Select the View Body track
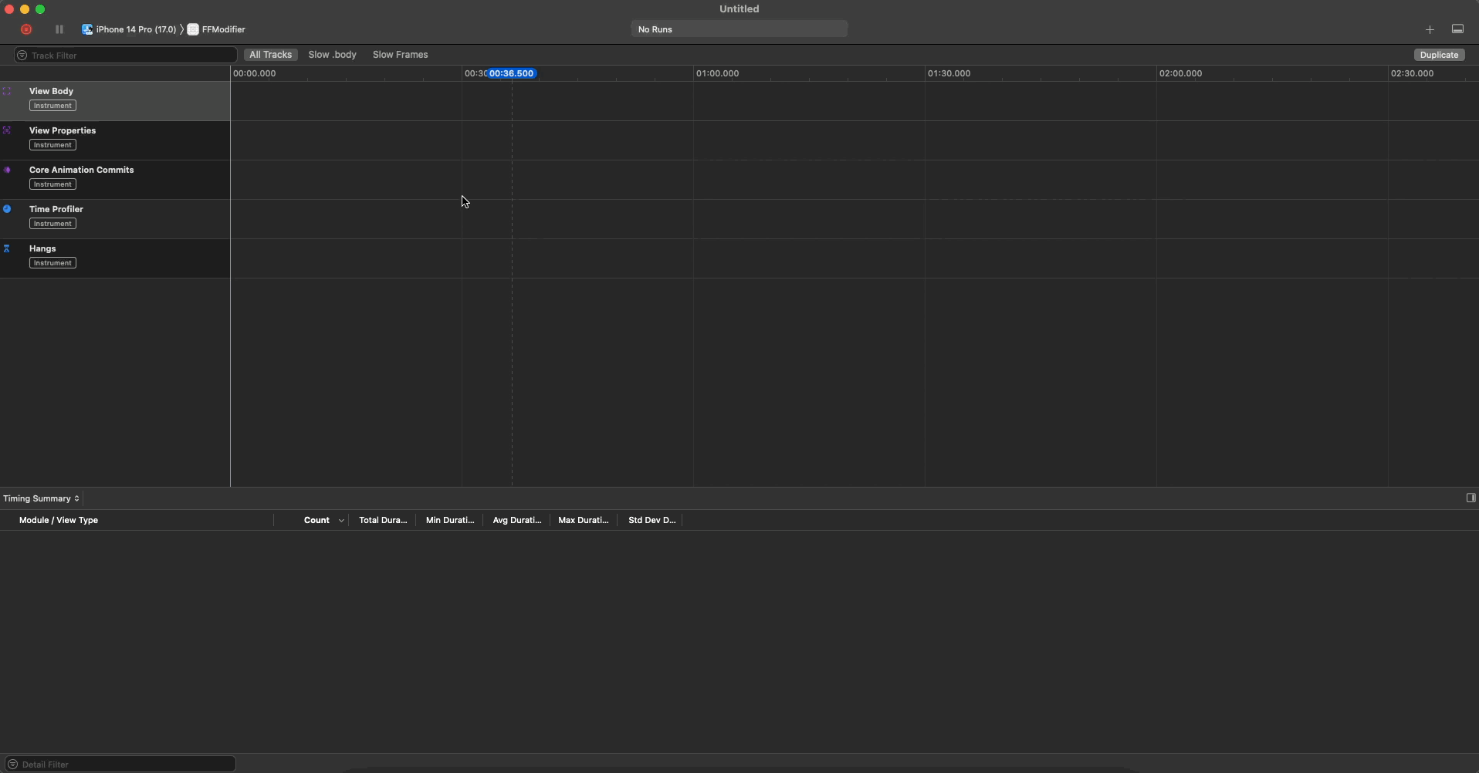 [115, 101]
